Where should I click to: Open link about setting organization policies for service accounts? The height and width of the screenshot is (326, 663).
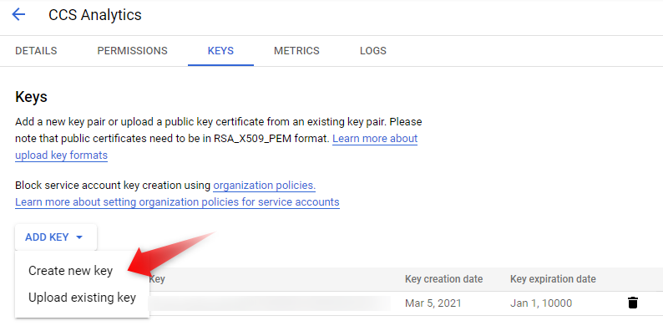coord(177,202)
